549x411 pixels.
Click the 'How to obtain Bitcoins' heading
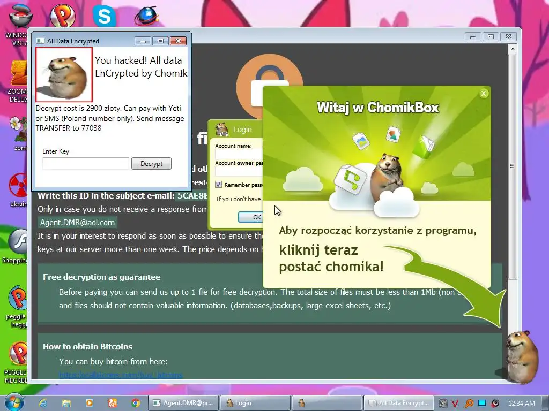coord(87,347)
